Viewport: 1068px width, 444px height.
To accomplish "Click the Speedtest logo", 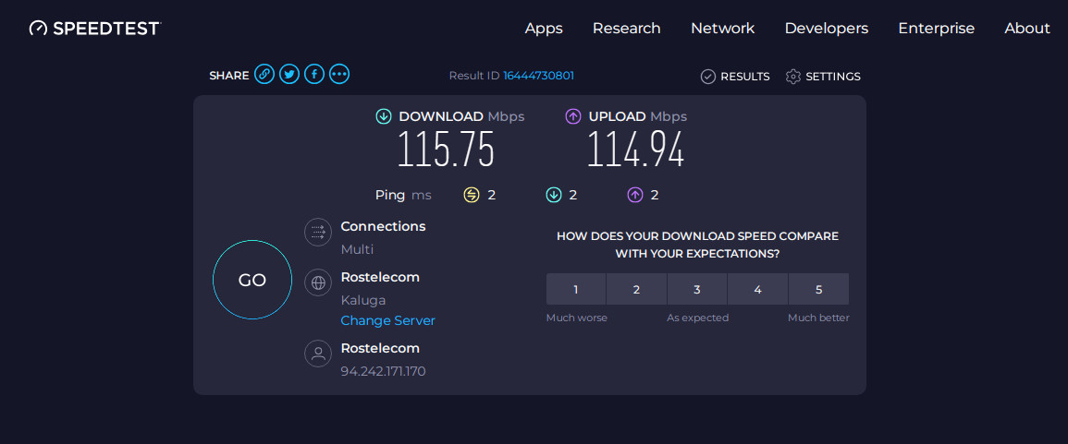I will pyautogui.click(x=94, y=29).
